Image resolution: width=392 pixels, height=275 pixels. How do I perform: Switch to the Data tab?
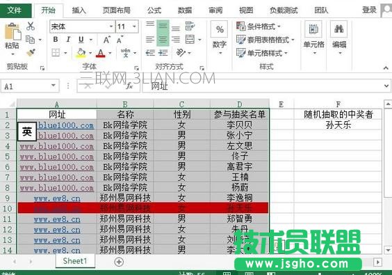[x=185, y=10]
